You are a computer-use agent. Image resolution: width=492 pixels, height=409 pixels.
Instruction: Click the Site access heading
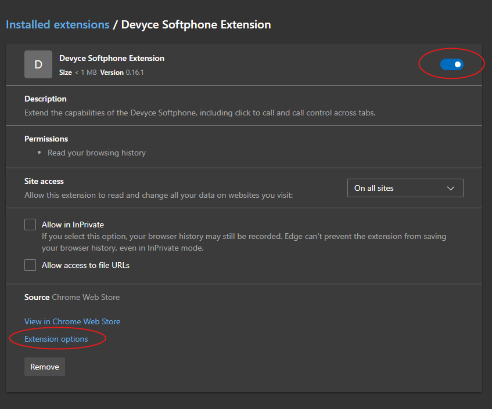44,181
